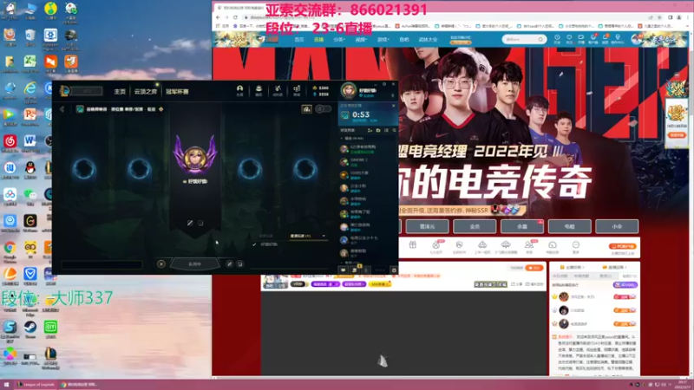The image size is (694, 390).
Task: Select the 金贡 button on the banner
Action: [475, 226]
